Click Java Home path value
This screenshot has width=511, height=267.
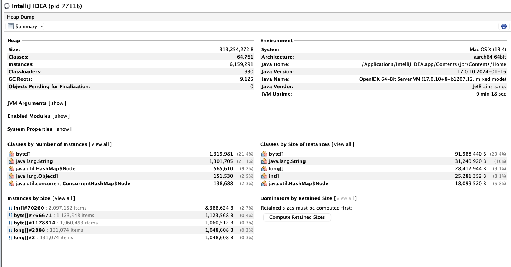click(434, 64)
